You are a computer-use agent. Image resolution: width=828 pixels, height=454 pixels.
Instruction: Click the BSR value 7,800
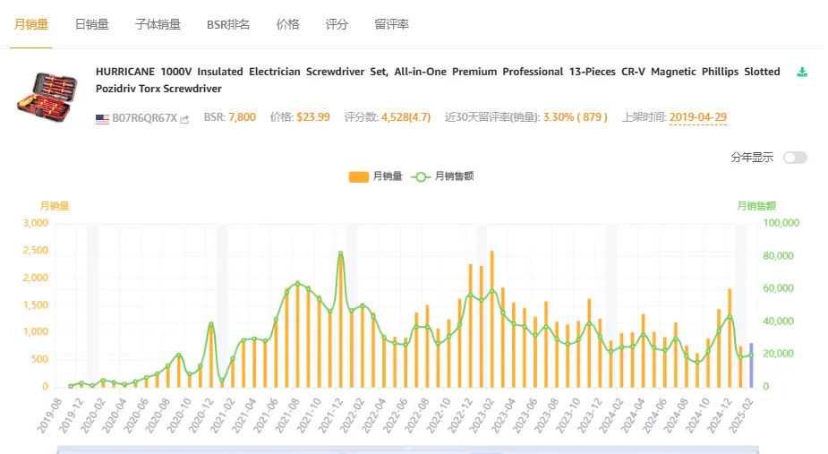coord(242,117)
